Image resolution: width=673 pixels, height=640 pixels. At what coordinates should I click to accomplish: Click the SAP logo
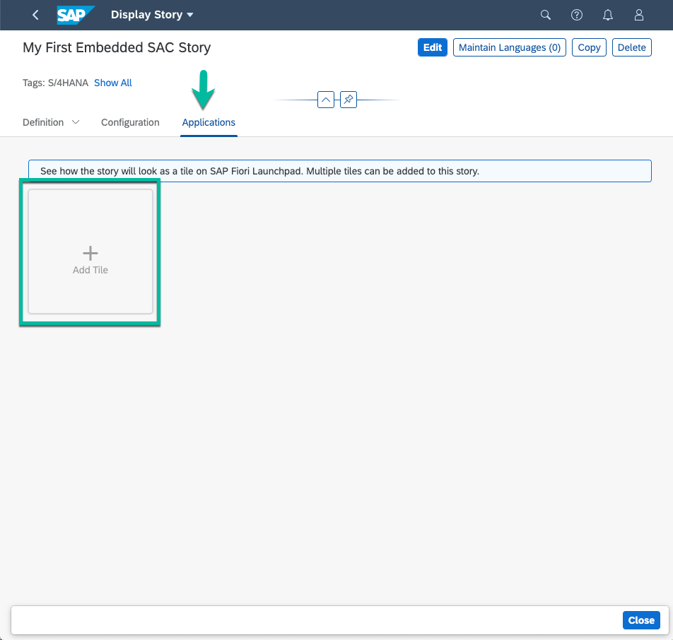76,15
